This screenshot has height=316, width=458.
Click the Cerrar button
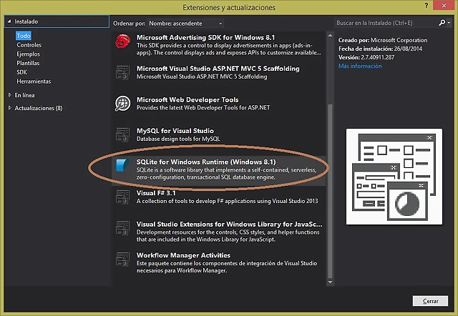[430, 301]
